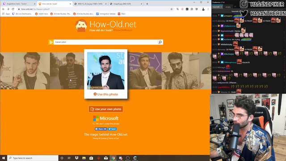Open Dropbox from the taskbar
The height and width of the screenshot is (161, 286).
[x=76, y=158]
